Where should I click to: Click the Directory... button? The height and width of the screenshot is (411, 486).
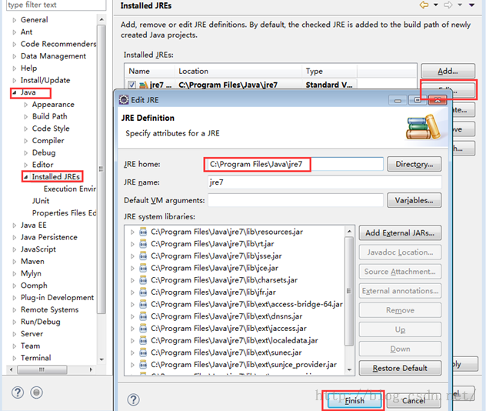[x=414, y=164]
